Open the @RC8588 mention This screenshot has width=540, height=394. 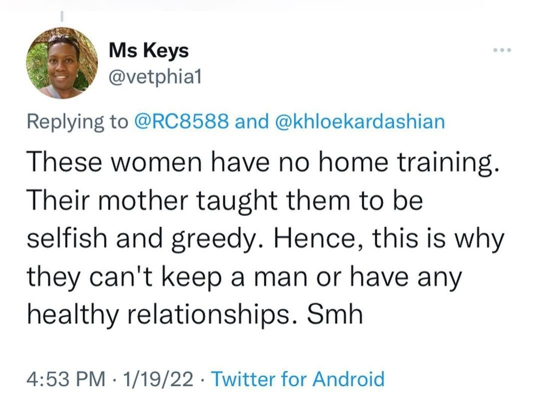[182, 121]
